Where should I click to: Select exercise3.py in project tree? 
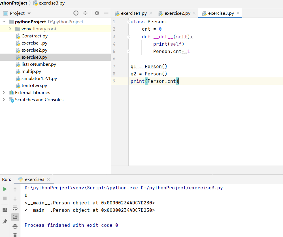[34, 57]
